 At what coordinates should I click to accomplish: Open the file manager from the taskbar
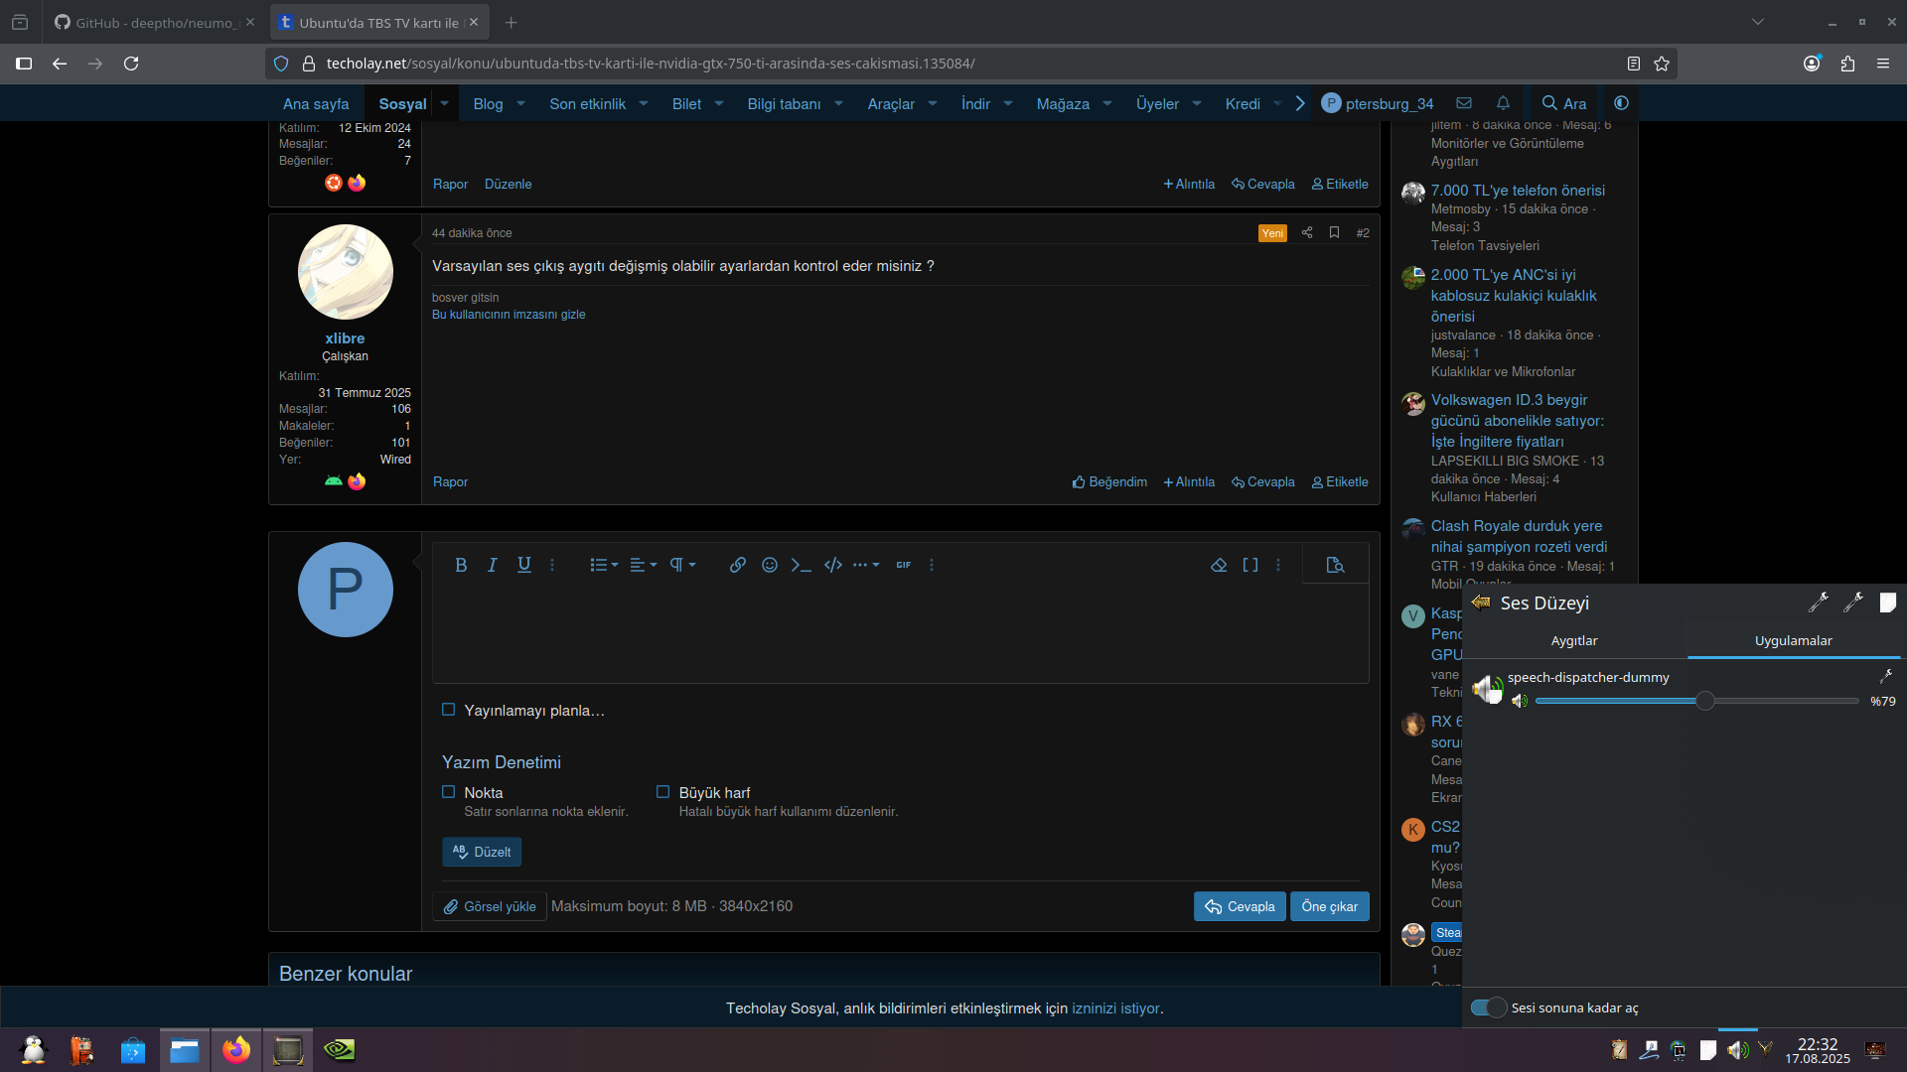(x=185, y=1049)
